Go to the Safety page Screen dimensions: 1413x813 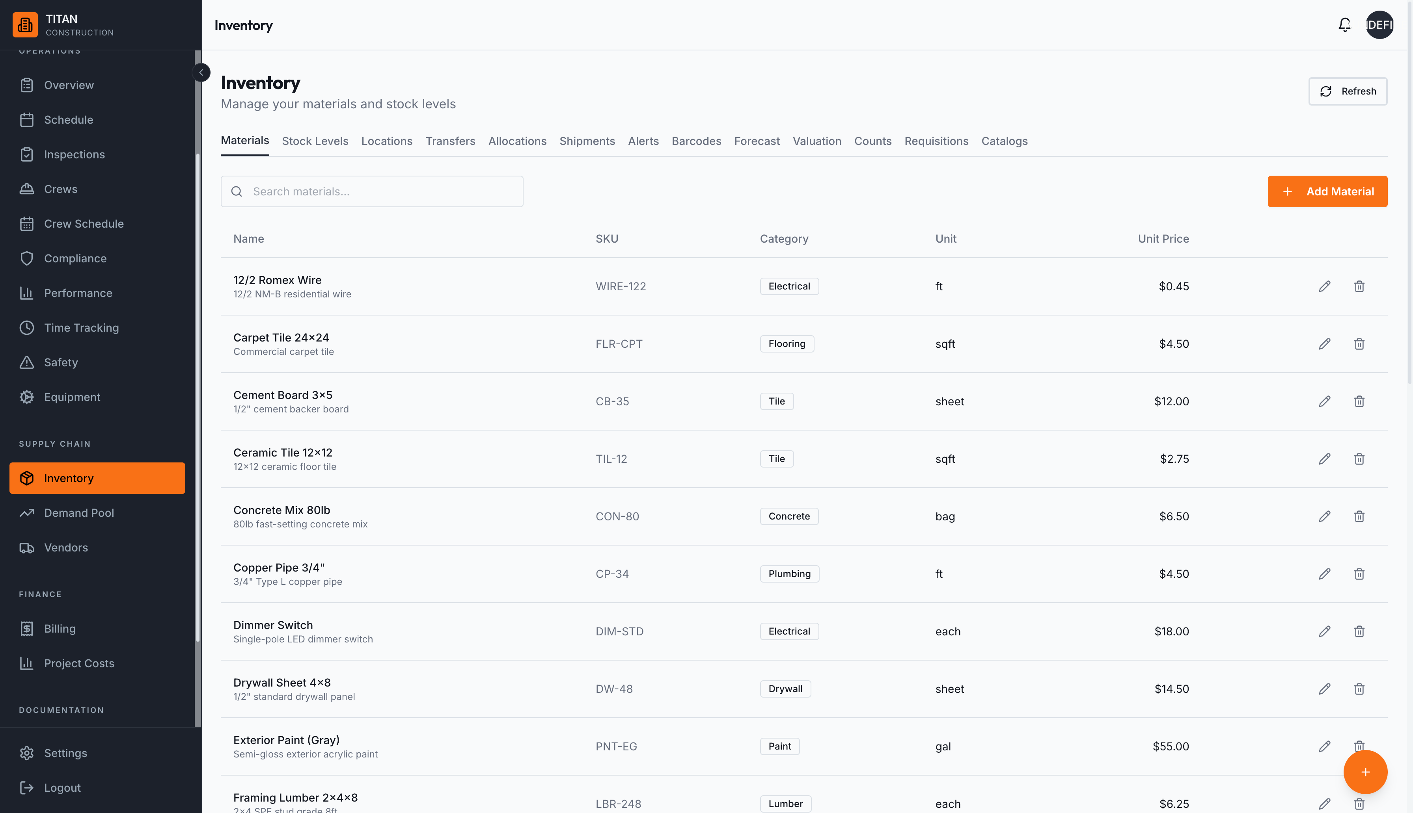[97, 362]
